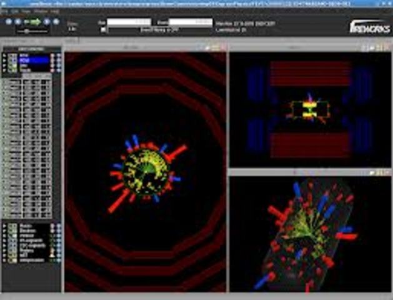This screenshot has width=393, height=300.
Task: Close the left Rho Phi view panel
Action: pyautogui.click(x=224, y=47)
